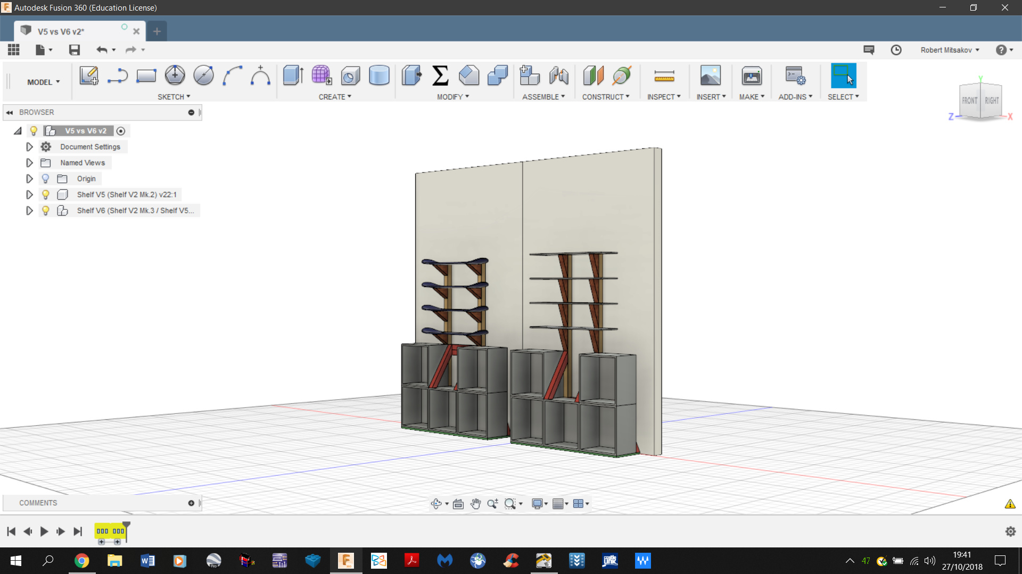Click the Shell modify tool icon
The width and height of the screenshot is (1022, 574).
469,75
